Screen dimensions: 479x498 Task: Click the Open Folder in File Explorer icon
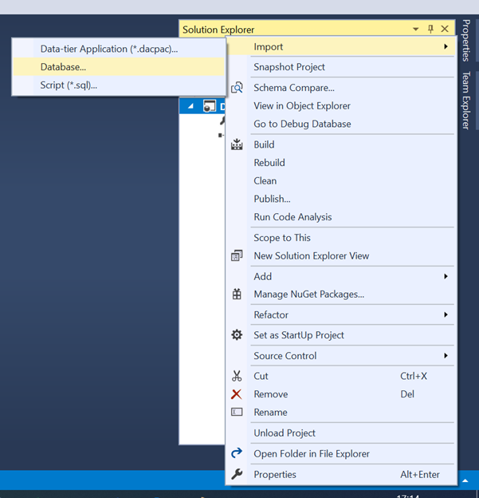[237, 453]
